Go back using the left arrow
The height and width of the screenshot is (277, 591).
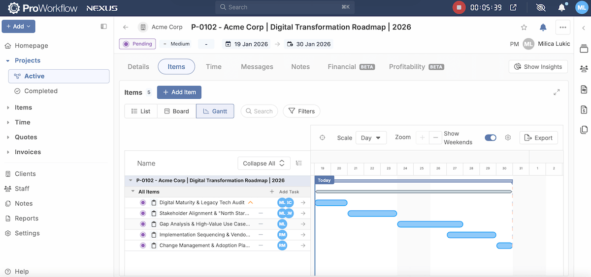coord(126,28)
